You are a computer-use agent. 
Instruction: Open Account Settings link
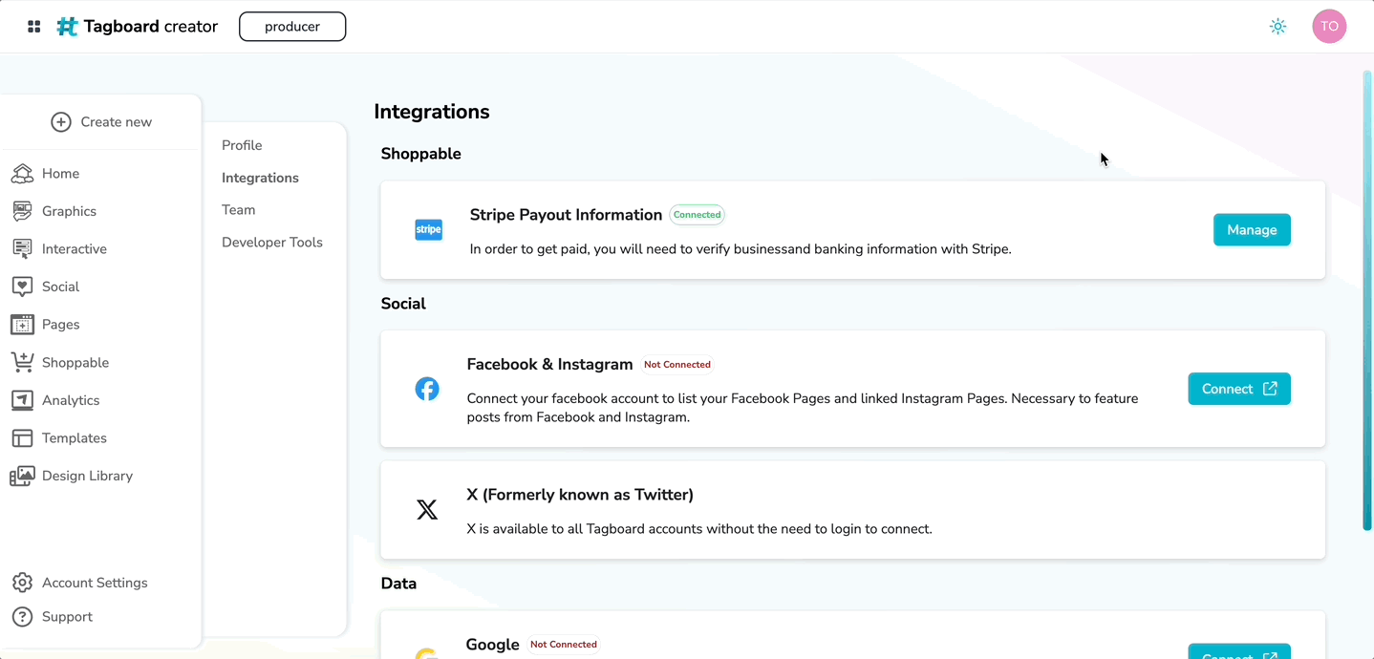pyautogui.click(x=95, y=583)
